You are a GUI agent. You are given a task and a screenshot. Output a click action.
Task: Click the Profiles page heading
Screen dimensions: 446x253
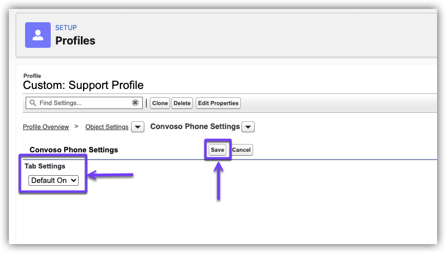pyautogui.click(x=75, y=41)
